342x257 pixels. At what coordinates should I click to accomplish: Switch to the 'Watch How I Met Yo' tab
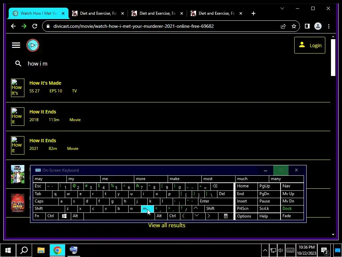coord(39,13)
